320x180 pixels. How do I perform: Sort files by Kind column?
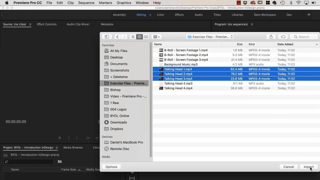pyautogui.click(x=252, y=44)
